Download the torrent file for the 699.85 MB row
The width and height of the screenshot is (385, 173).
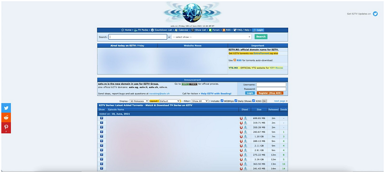point(245,119)
